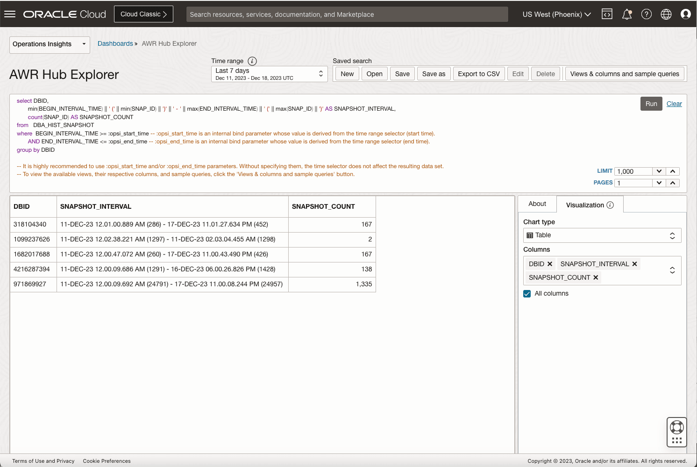The image size is (697, 467).
Task: Click the search resources input field
Action: (347, 14)
